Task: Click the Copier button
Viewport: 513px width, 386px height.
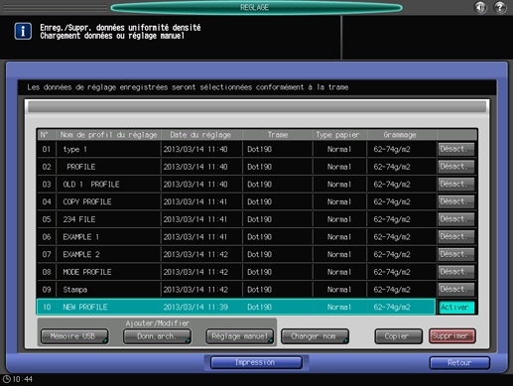Action: pos(398,336)
